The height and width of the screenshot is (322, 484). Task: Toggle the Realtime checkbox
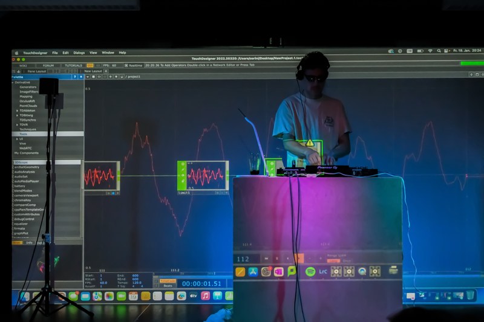126,65
